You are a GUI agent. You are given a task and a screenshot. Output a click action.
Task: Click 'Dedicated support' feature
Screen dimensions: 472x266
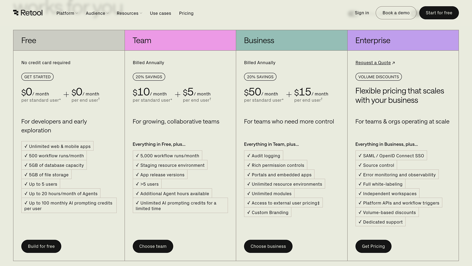pos(381,222)
